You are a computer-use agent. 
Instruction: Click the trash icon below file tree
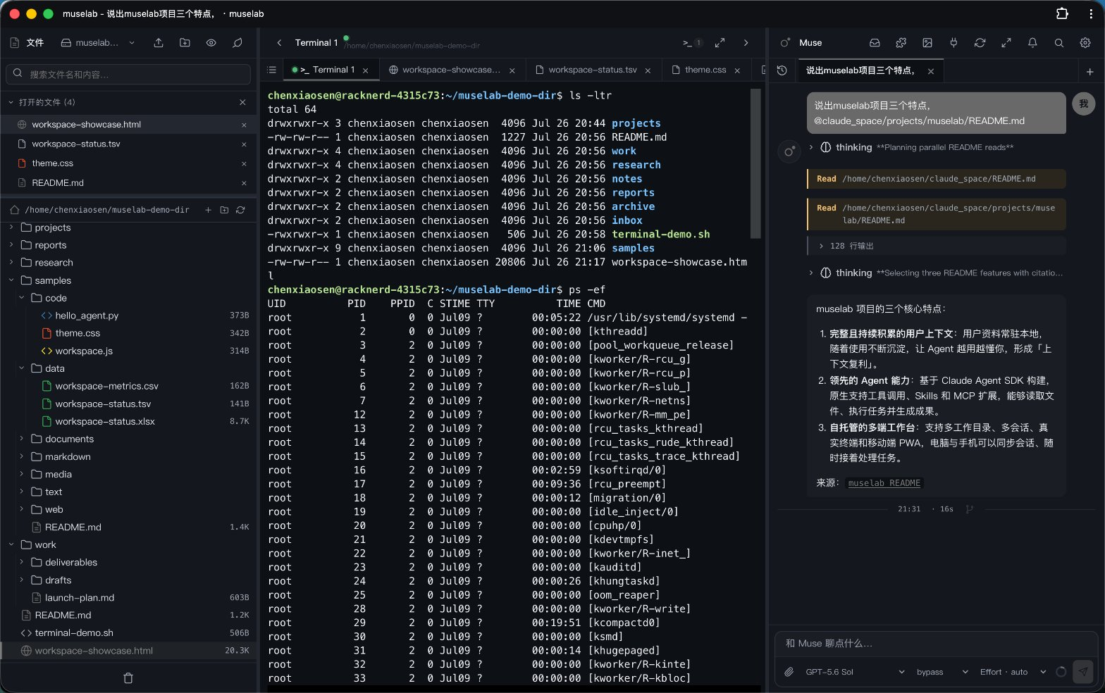pos(128,678)
